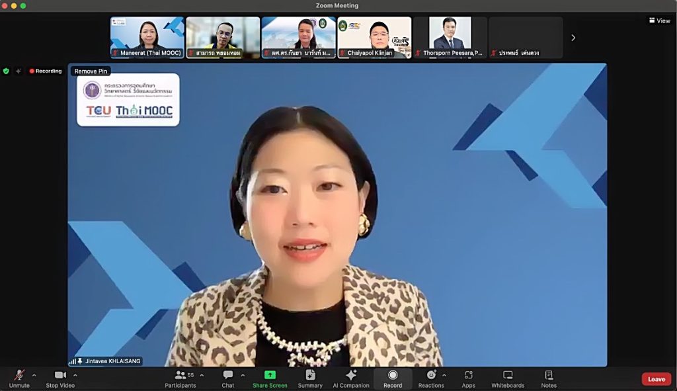Viewport: 677px width, 391px height.
Task: Click the red Recording indicator
Action: click(x=46, y=71)
